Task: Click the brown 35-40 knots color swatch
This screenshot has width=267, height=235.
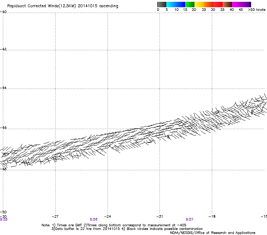Action: tap(227, 4)
